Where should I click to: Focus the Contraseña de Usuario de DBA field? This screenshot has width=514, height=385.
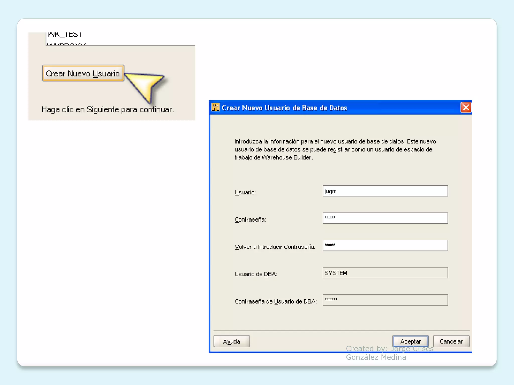coord(385,300)
